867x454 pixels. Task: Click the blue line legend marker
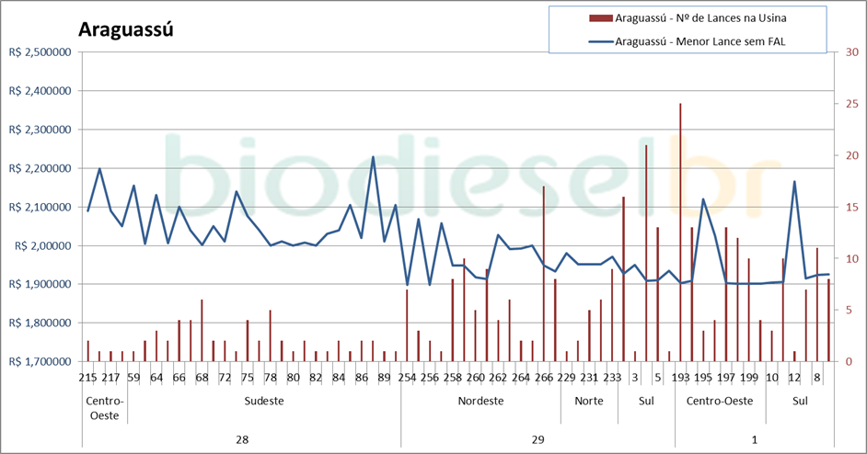(x=599, y=40)
